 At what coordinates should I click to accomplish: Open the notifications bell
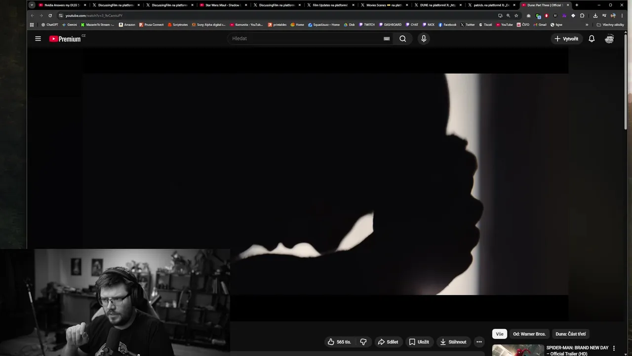coord(592,39)
